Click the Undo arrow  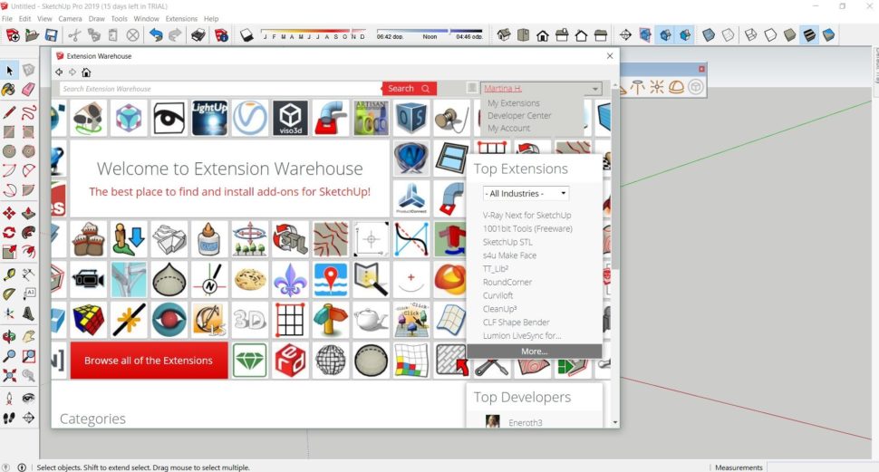(x=156, y=35)
